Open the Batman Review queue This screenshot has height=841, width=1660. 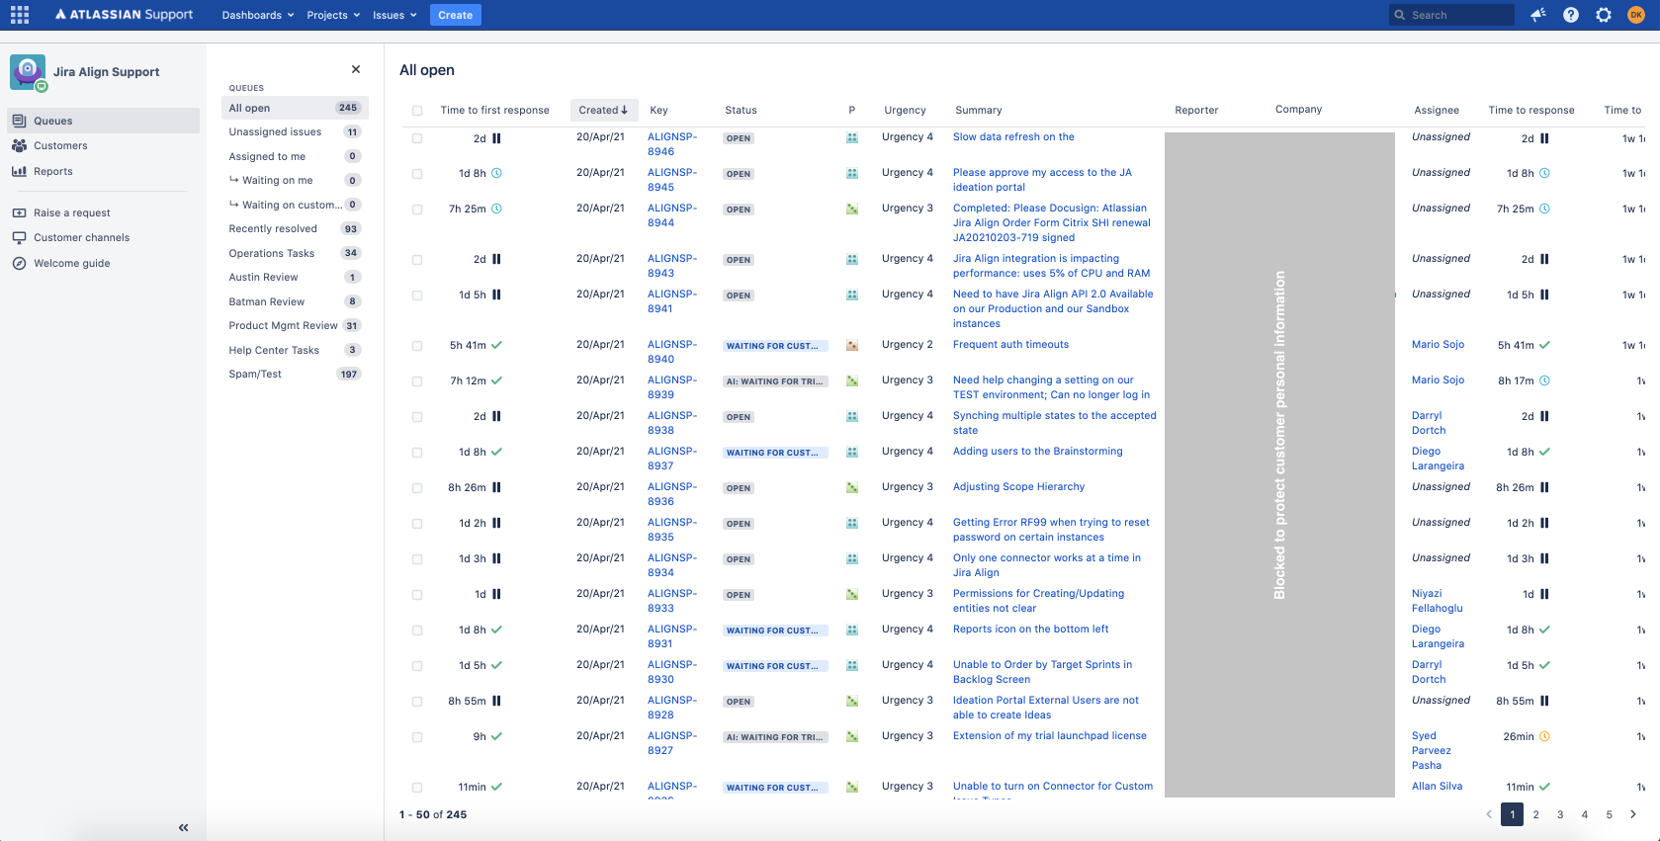tap(295, 301)
